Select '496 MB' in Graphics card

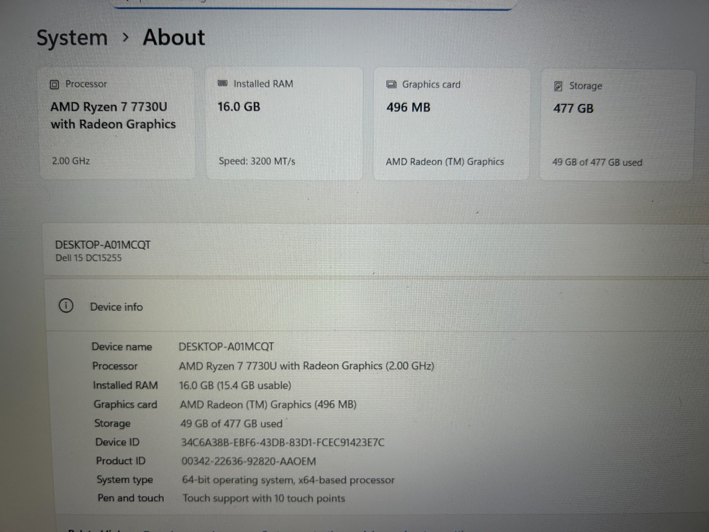click(408, 107)
